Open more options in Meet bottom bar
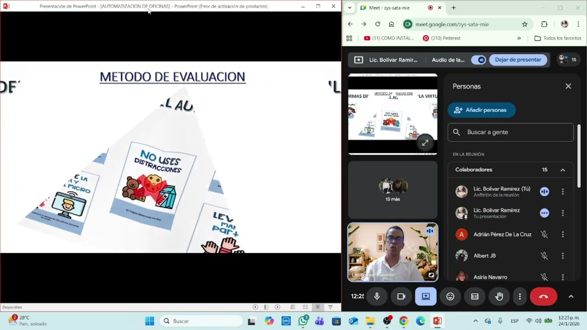 pos(520,297)
